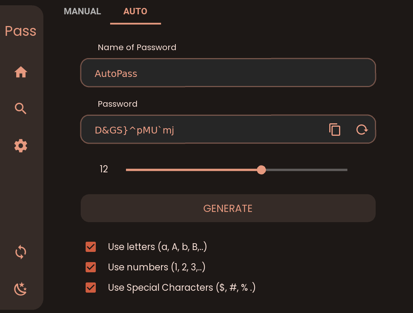The image size is (413, 313).
Task: Regenerate password using the refresh icon
Action: coord(362,129)
